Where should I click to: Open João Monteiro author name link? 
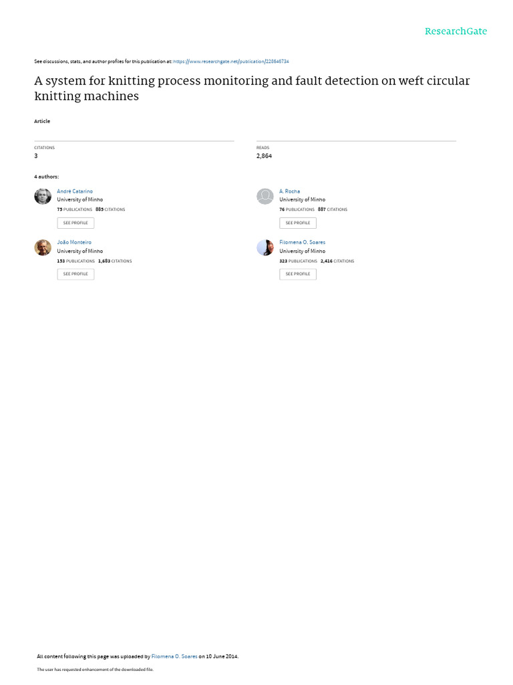coord(74,242)
